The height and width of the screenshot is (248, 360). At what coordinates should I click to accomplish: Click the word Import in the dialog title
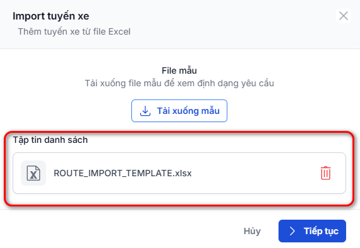pos(28,16)
